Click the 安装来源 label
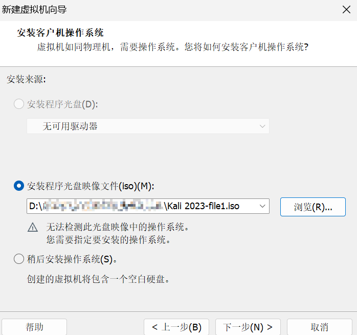 (26, 79)
